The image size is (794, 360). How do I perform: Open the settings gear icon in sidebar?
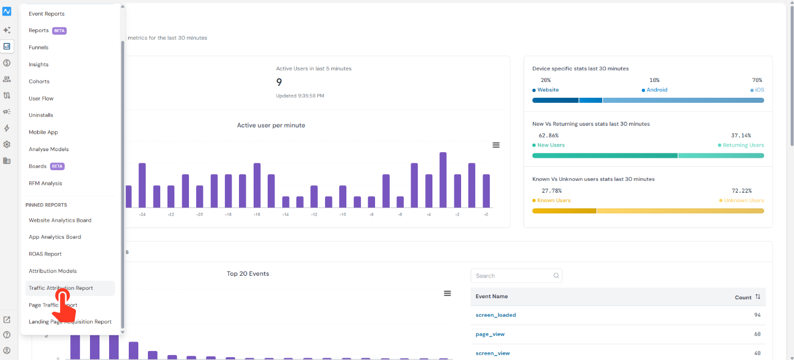coord(7,144)
